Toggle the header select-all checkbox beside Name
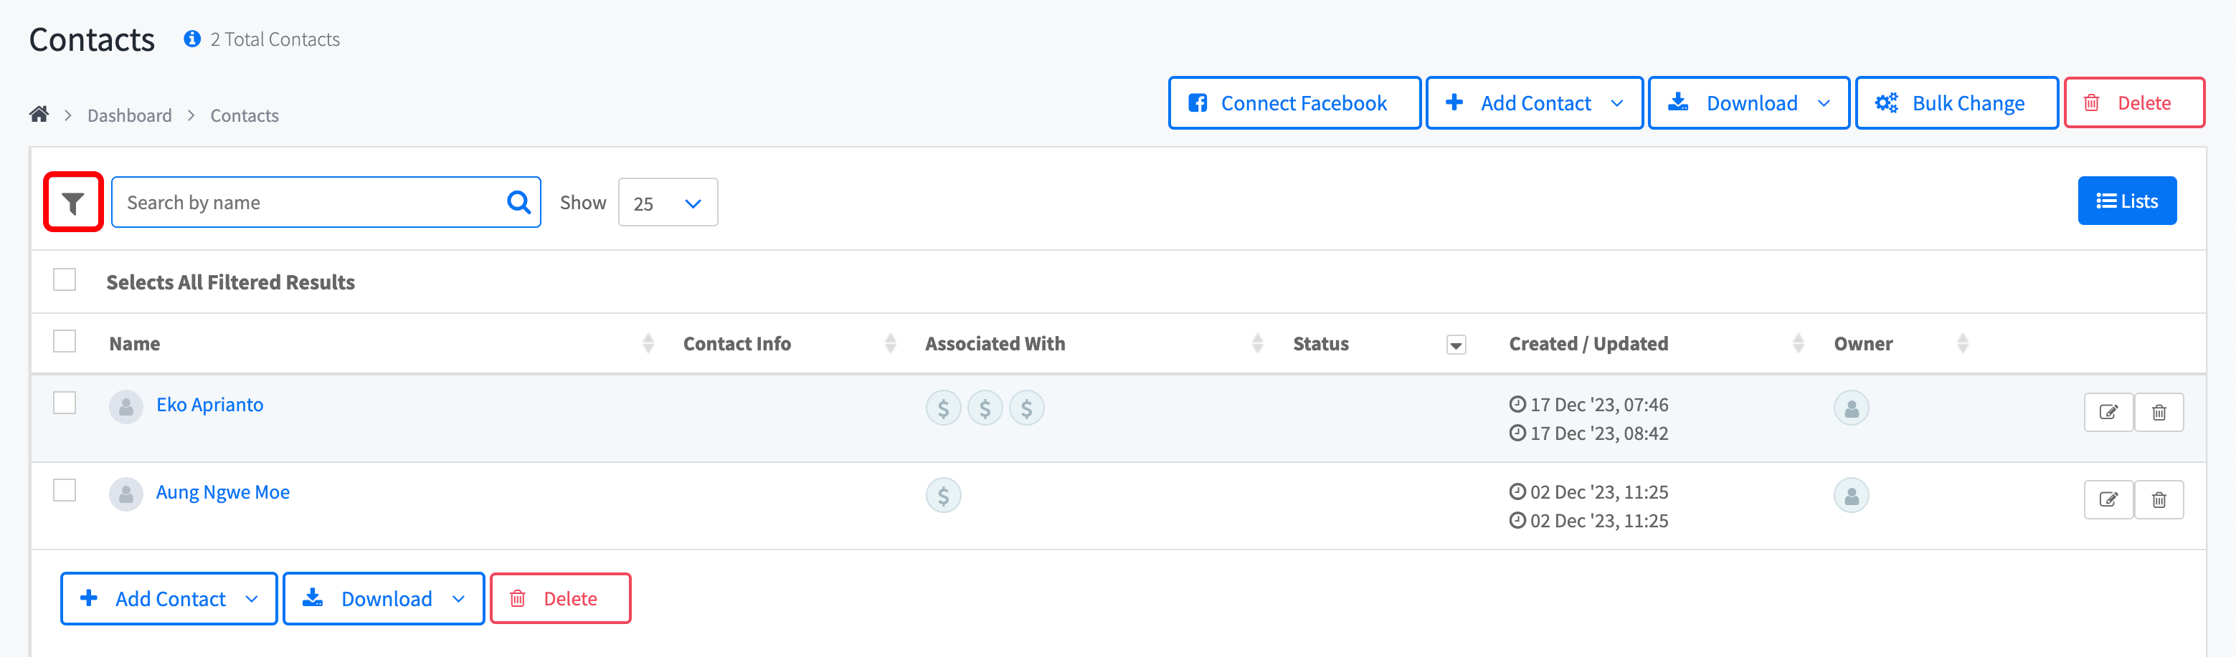 (x=65, y=342)
